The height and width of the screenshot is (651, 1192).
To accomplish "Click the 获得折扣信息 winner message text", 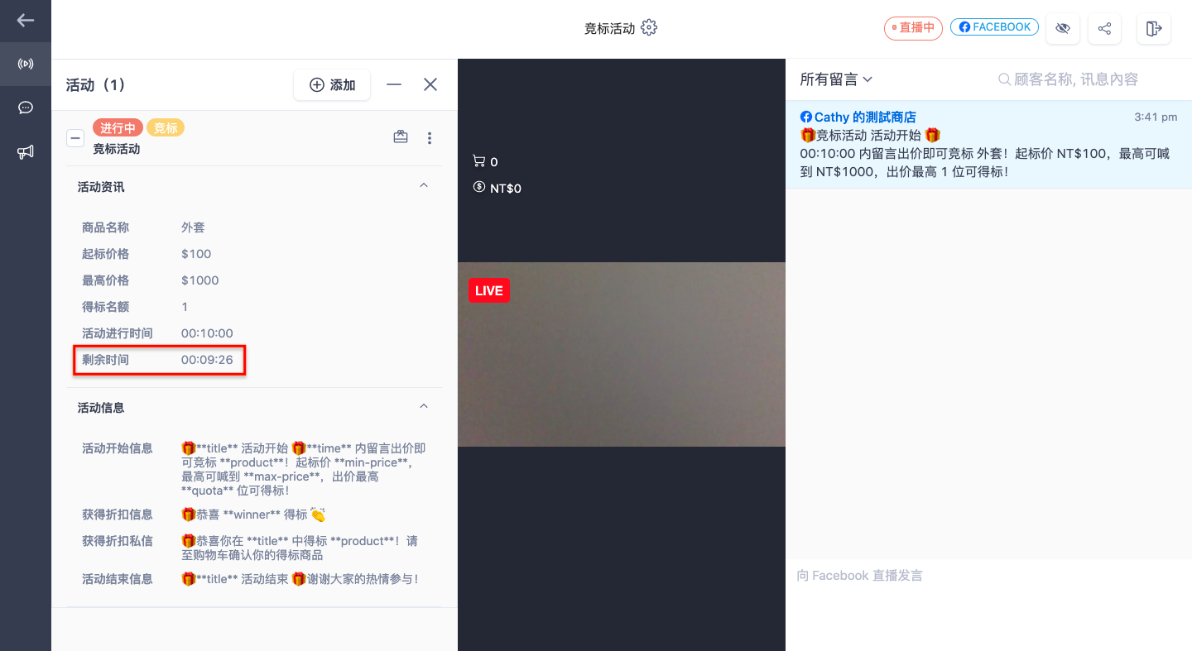I will pyautogui.click(x=253, y=515).
